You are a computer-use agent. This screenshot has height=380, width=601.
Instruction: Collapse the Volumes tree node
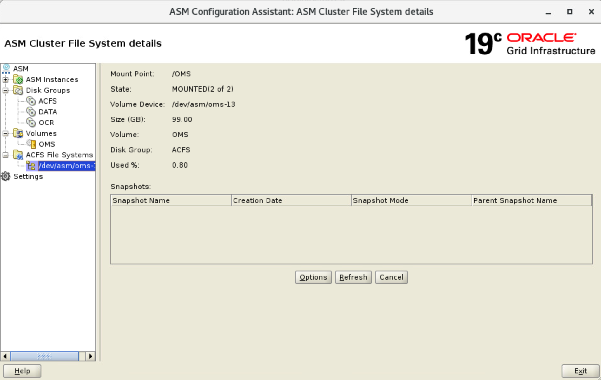pos(5,133)
